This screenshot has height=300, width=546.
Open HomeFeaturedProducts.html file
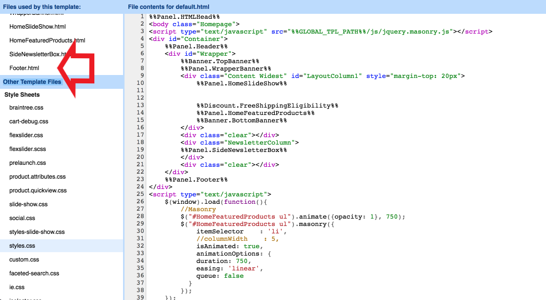coord(47,40)
